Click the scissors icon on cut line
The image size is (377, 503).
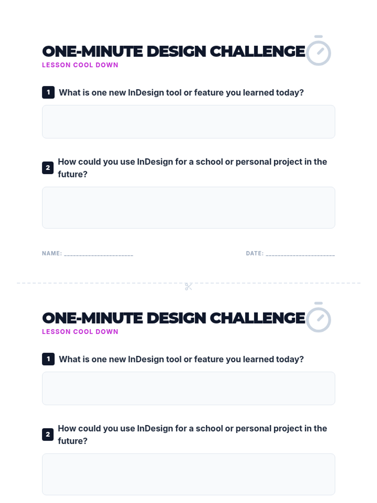pyautogui.click(x=188, y=286)
